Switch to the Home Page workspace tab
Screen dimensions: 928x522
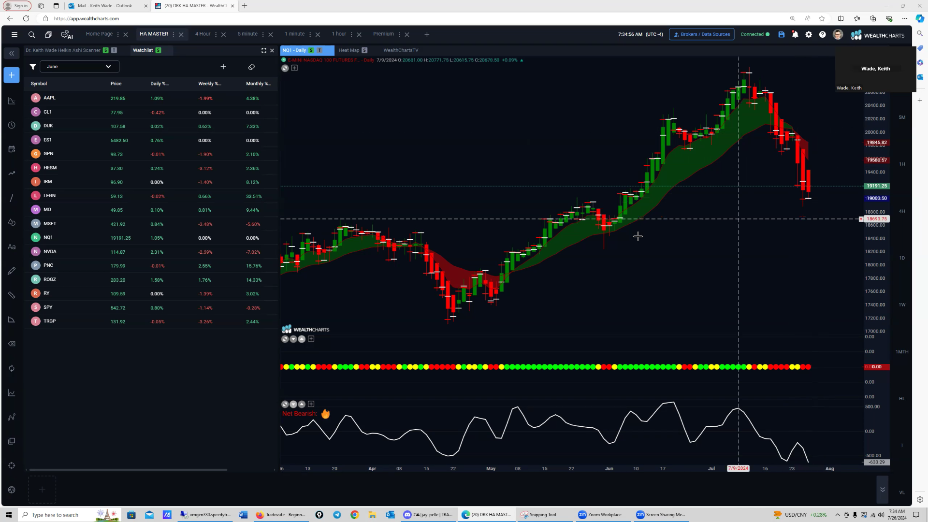(x=99, y=34)
